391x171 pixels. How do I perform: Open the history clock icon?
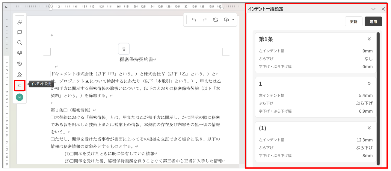[x=19, y=63]
